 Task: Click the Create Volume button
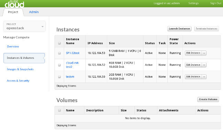(208, 99)
